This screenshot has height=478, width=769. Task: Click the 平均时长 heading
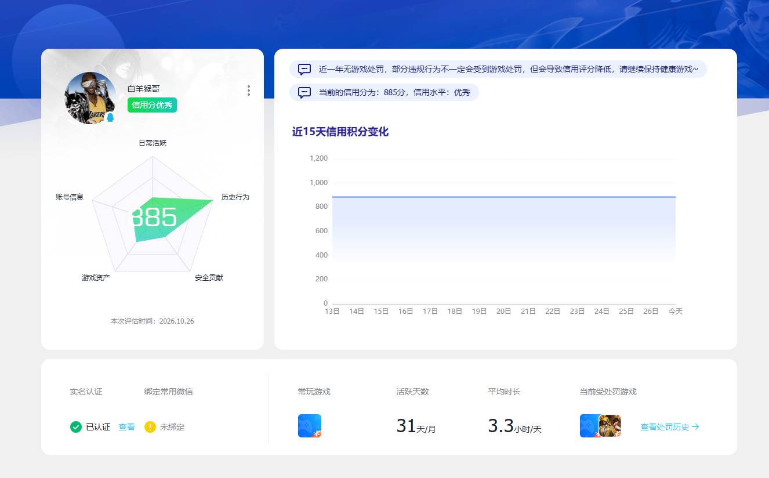coord(505,392)
